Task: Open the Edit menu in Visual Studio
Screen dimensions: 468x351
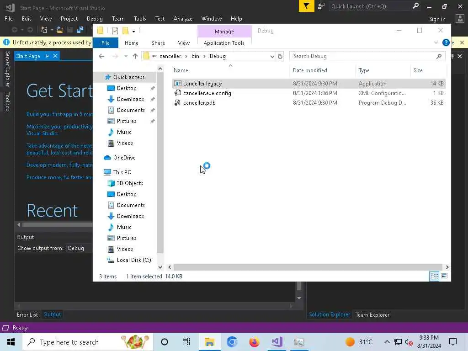Action: [26, 18]
